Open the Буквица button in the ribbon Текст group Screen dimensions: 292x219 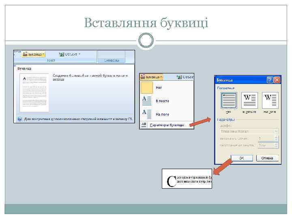tap(34, 54)
